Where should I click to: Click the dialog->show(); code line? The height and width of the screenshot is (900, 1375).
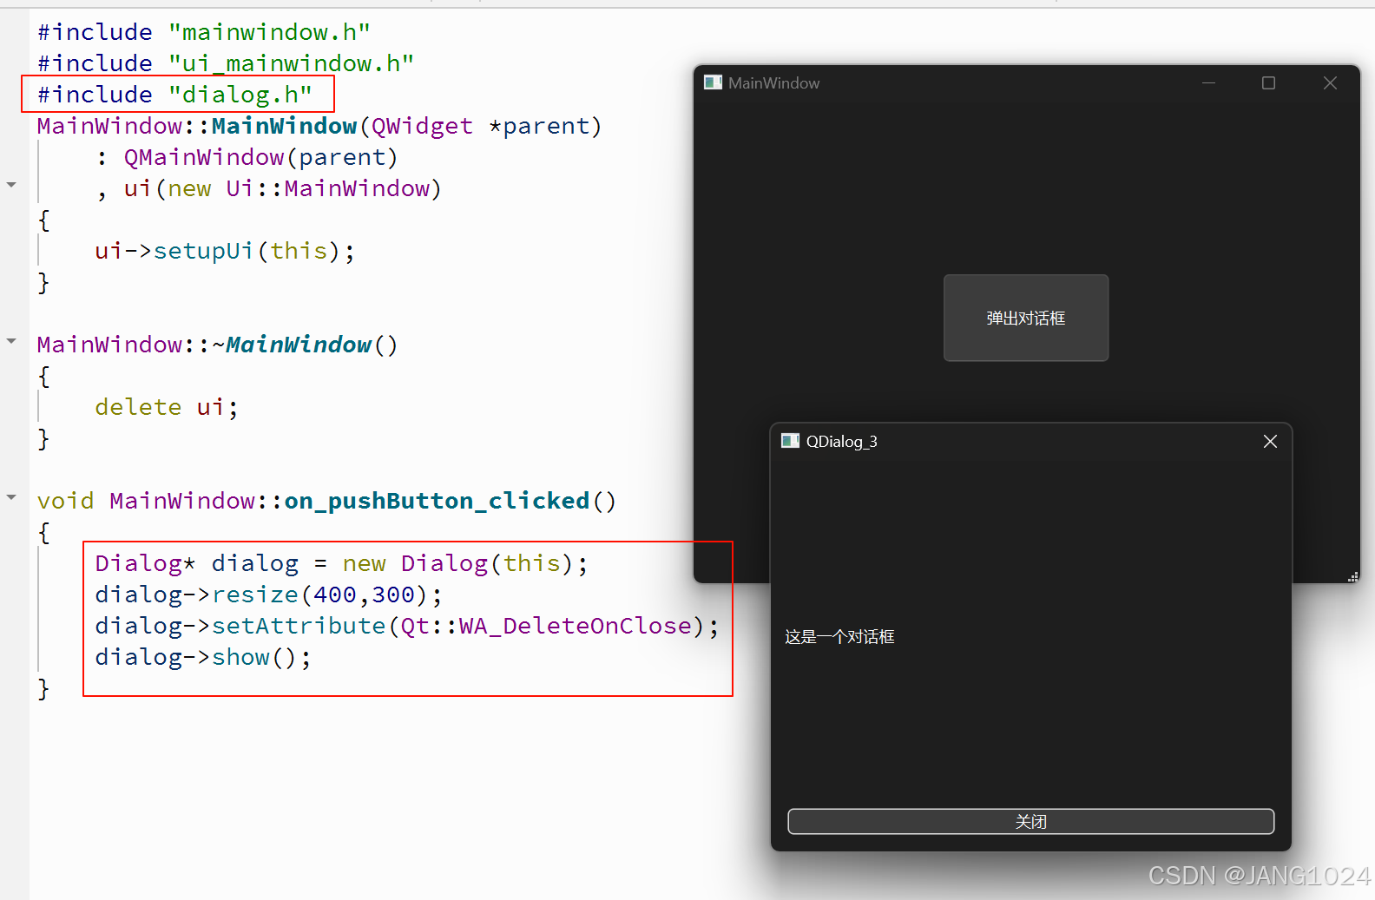(203, 657)
